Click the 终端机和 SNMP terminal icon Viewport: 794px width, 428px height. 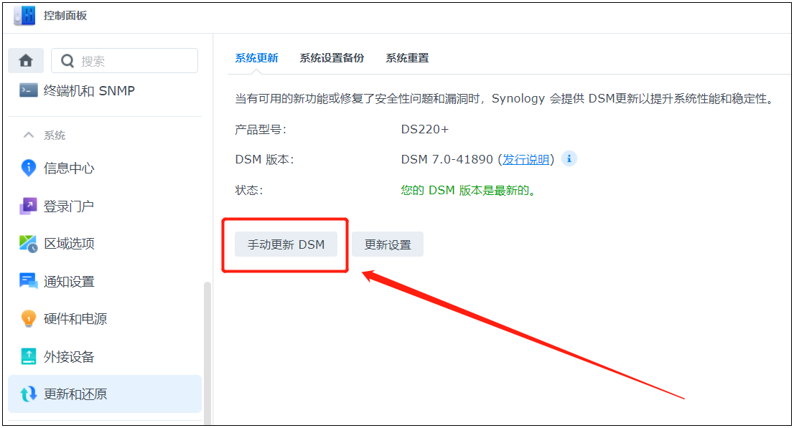[x=29, y=90]
